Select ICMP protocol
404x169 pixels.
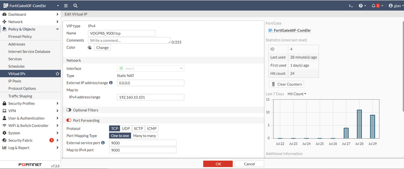pos(152,128)
